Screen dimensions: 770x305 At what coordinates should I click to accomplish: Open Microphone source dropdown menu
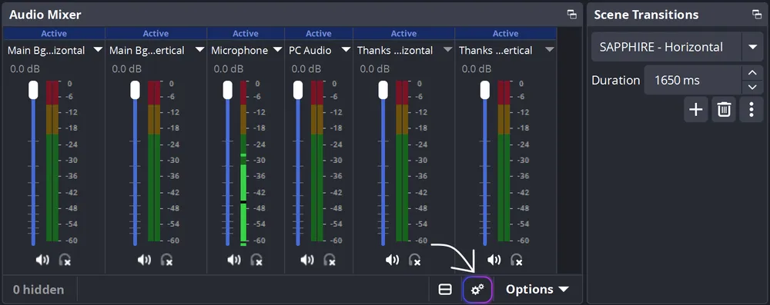coord(277,50)
